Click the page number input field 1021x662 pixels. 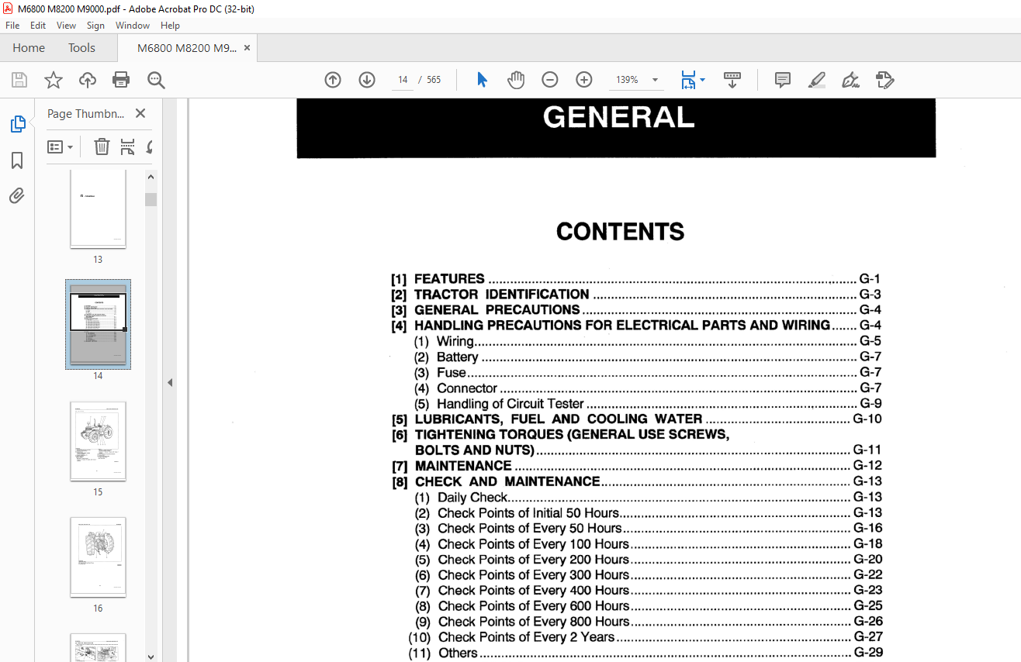(403, 80)
